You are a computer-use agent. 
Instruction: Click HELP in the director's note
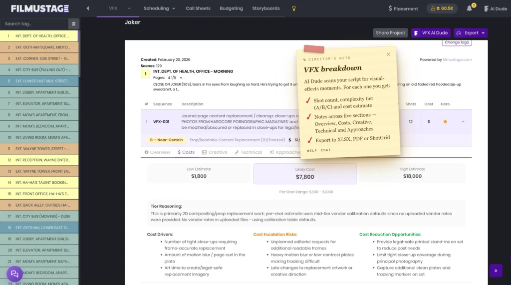312,151
